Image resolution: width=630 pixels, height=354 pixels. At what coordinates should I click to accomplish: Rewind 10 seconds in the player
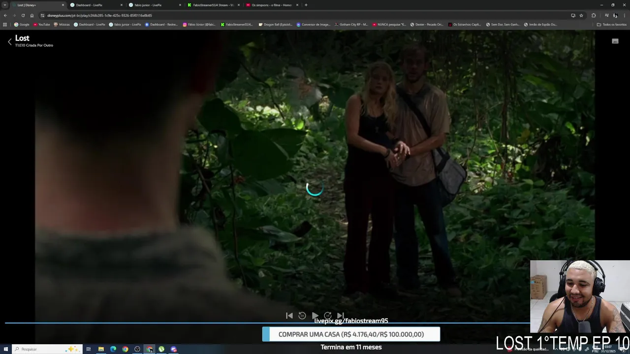[x=302, y=316]
